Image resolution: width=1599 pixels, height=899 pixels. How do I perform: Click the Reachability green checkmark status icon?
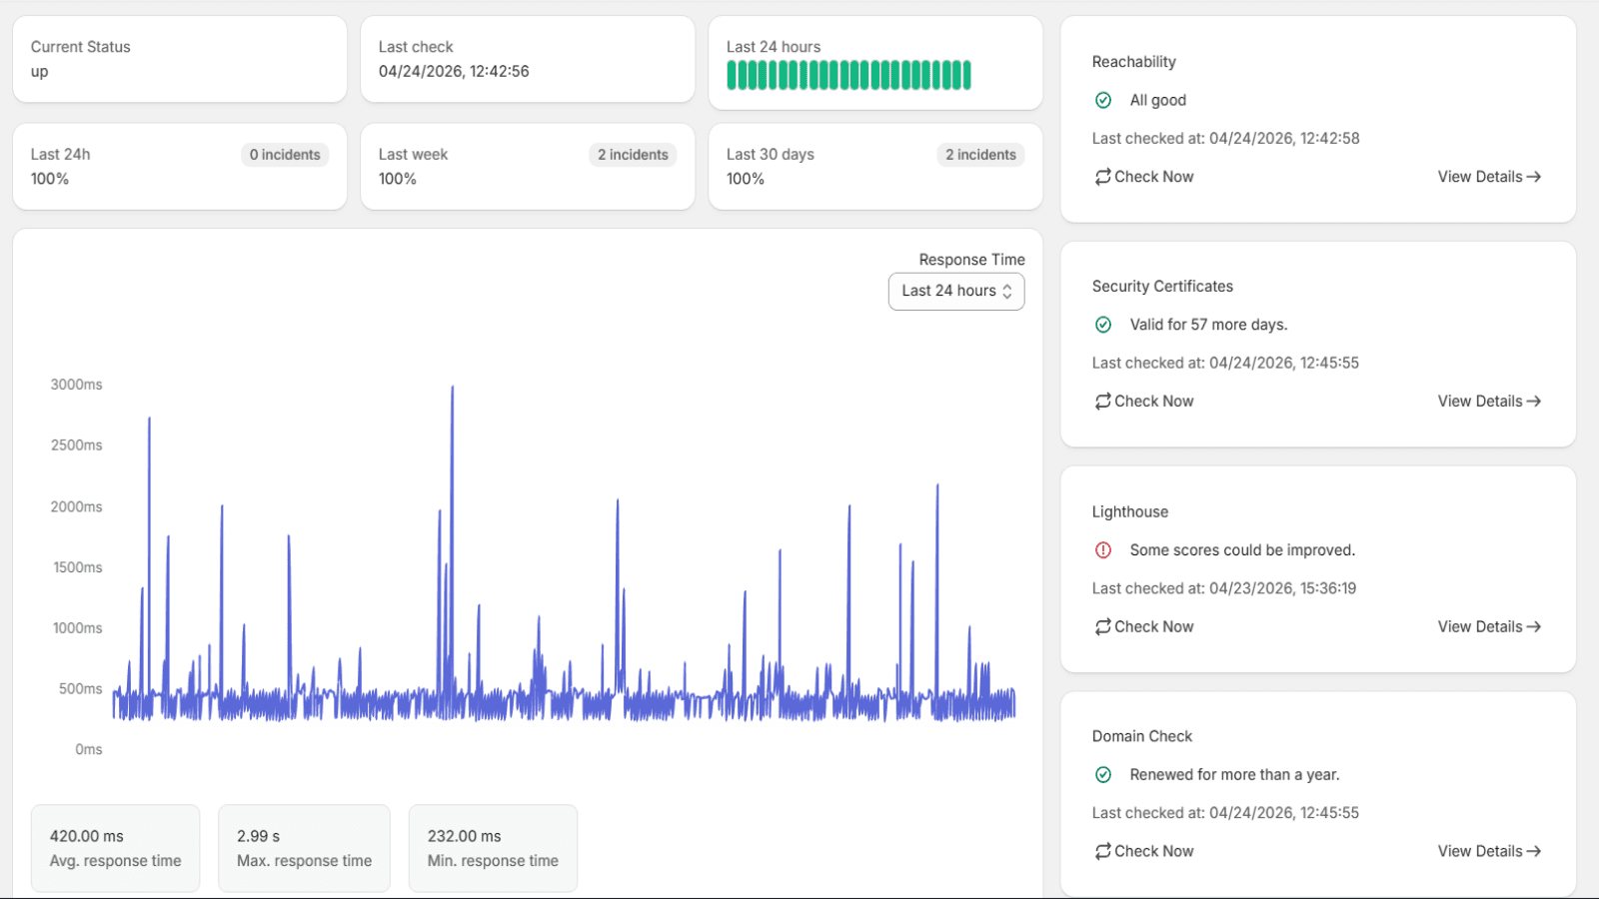[1103, 100]
